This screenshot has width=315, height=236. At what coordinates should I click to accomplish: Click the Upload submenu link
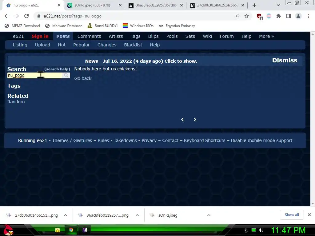42,45
